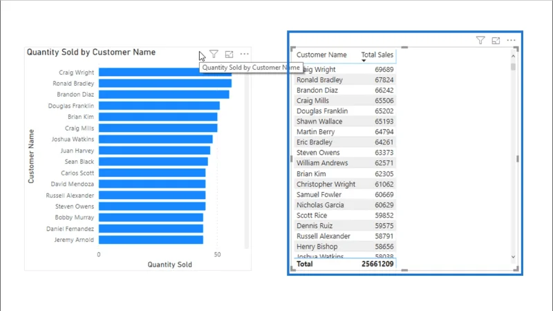553x311 pixels.
Task: Select the Bobby Murray bar in chart
Action: coord(151,218)
